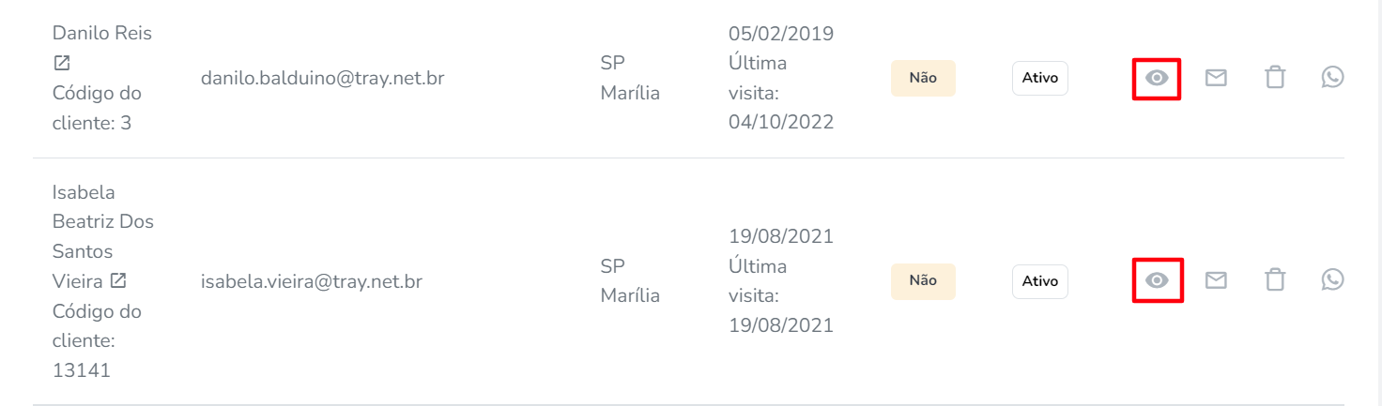Click email danilo.balduino@tray.net.br
The width and height of the screenshot is (1382, 406).
(322, 78)
